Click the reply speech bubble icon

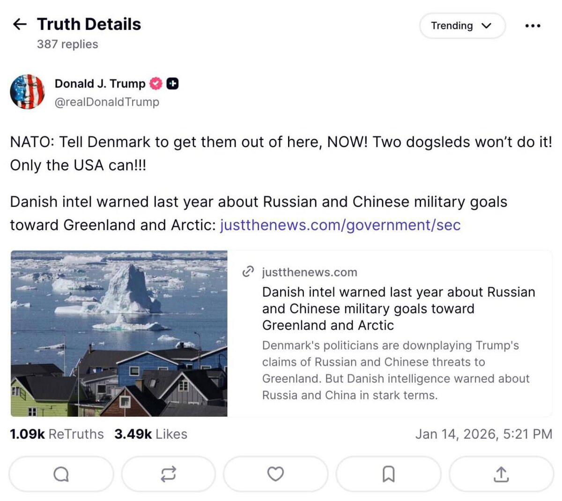tap(61, 474)
